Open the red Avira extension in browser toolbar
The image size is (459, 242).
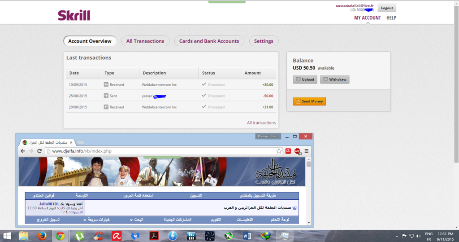click(288, 151)
